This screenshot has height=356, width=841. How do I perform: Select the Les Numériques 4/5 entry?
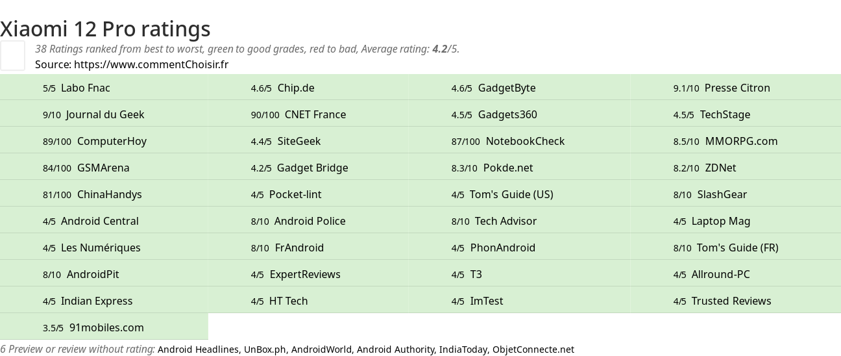104,248
